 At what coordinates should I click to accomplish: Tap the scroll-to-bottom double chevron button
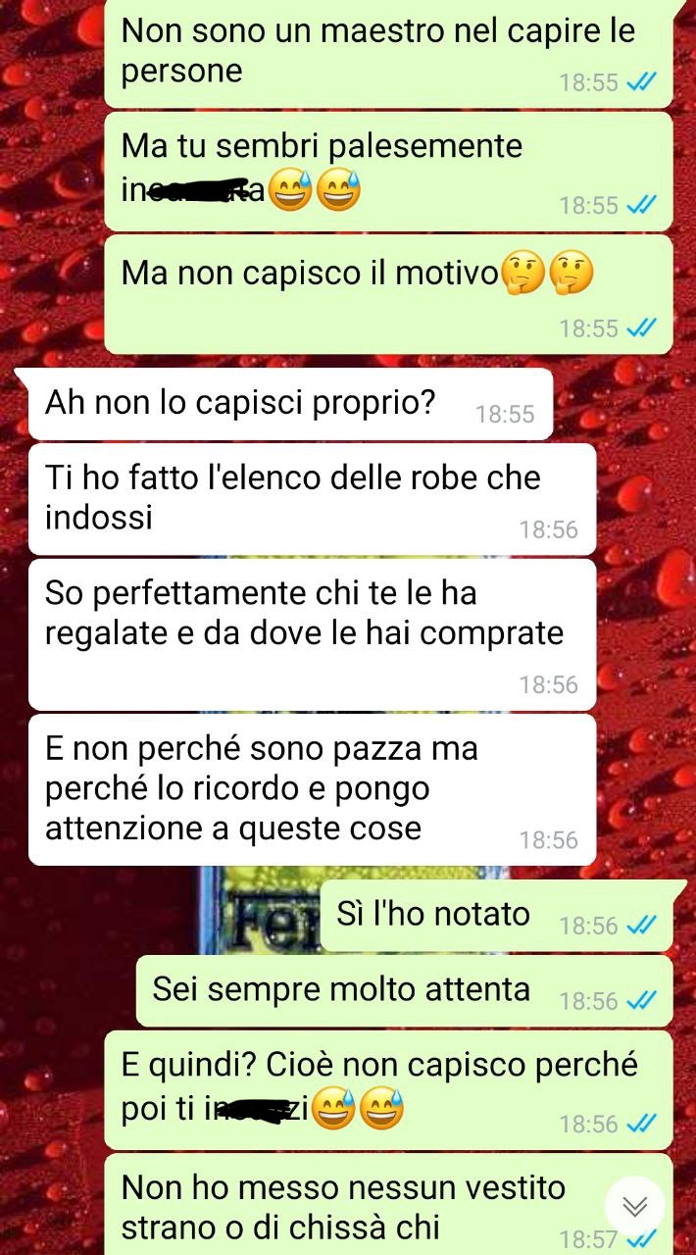[635, 1206]
